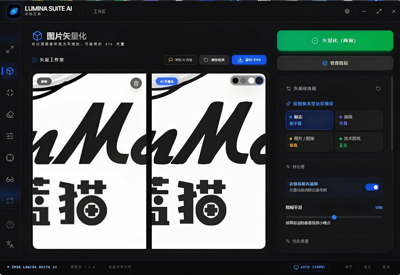
Task: Click the Lumina Suite AI app logo
Action: pyautogui.click(x=14, y=11)
